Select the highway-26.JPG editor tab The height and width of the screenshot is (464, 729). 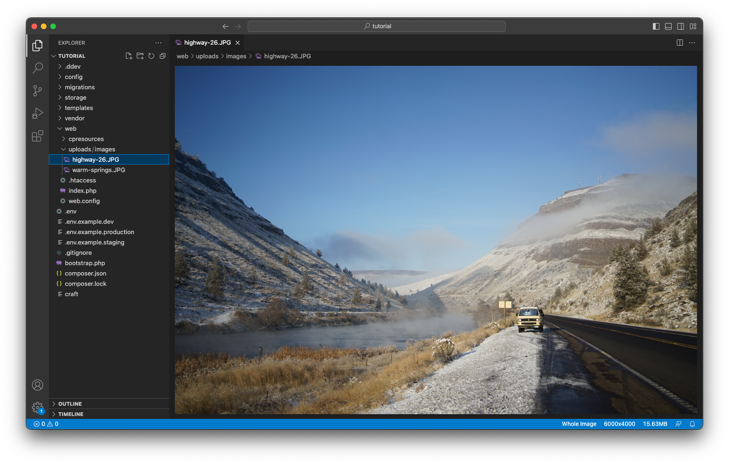click(x=207, y=43)
